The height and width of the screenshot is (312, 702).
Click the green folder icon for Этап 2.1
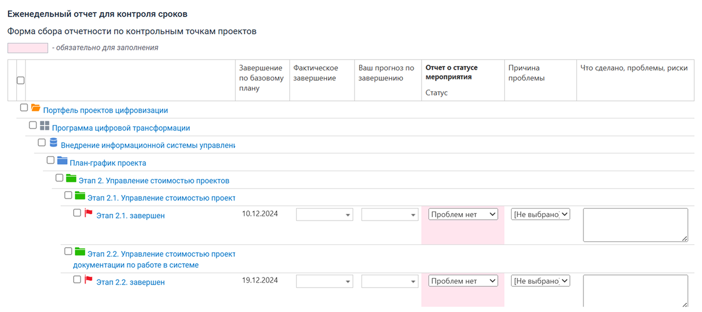coord(80,195)
